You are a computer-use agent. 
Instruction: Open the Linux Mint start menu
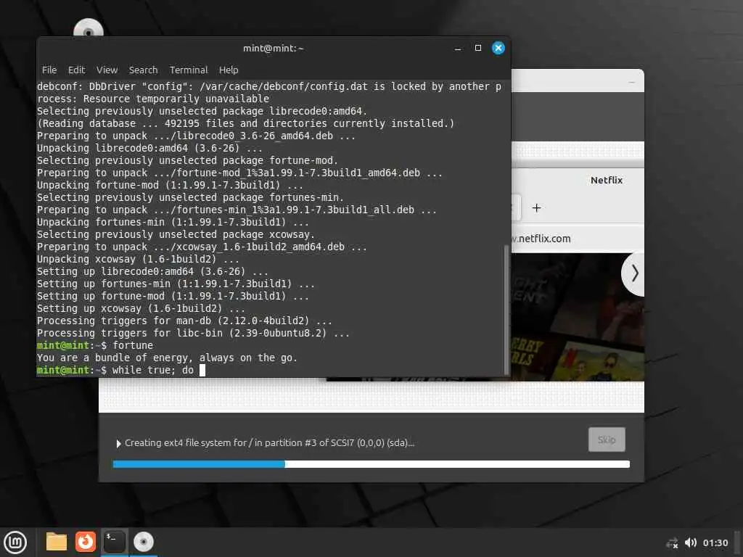(15, 542)
